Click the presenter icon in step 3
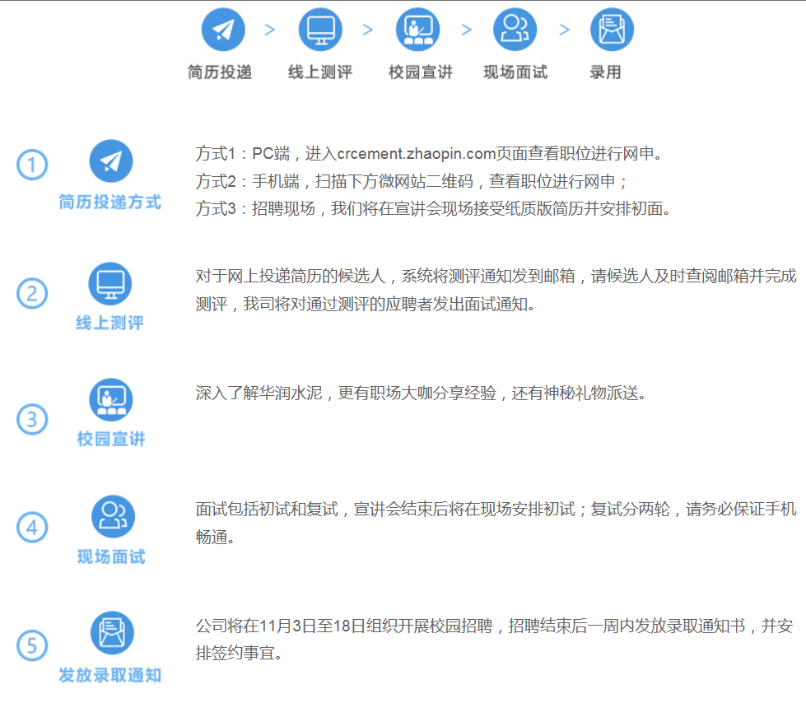 pyautogui.click(x=110, y=400)
